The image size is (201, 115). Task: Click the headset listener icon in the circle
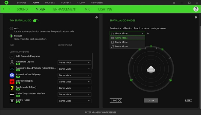click(151, 69)
